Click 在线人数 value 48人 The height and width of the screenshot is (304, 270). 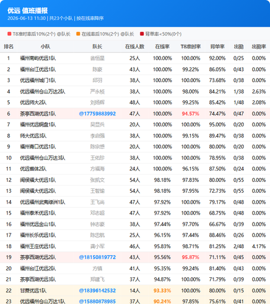pos(134,103)
